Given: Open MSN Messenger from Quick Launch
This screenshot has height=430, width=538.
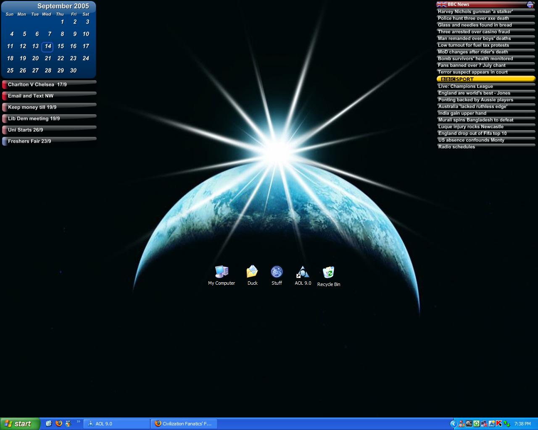Looking at the screenshot, I should (68, 424).
